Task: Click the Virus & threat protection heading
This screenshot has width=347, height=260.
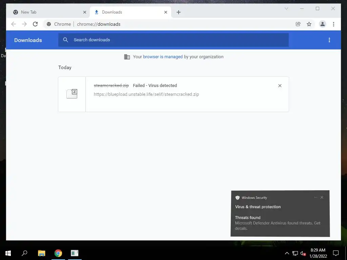Action: [258, 207]
